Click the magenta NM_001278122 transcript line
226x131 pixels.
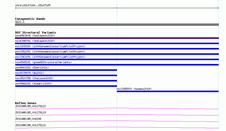[x=117, y=108]
